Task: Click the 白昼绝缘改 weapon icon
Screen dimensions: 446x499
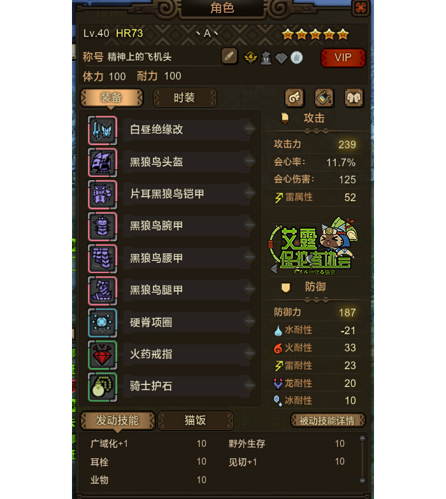Action: tap(102, 130)
